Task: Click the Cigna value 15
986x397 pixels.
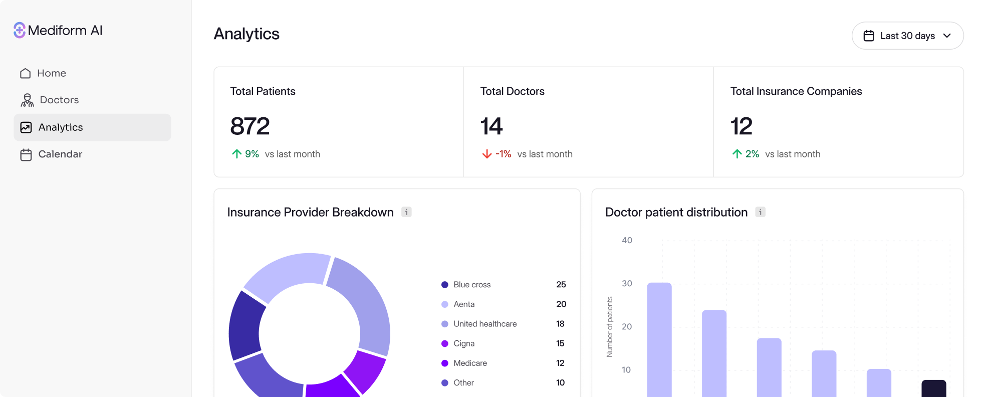Action: tap(560, 343)
